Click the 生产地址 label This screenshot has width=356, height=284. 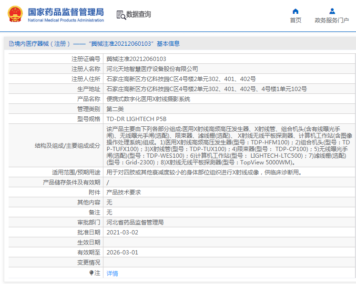[x=89, y=89]
